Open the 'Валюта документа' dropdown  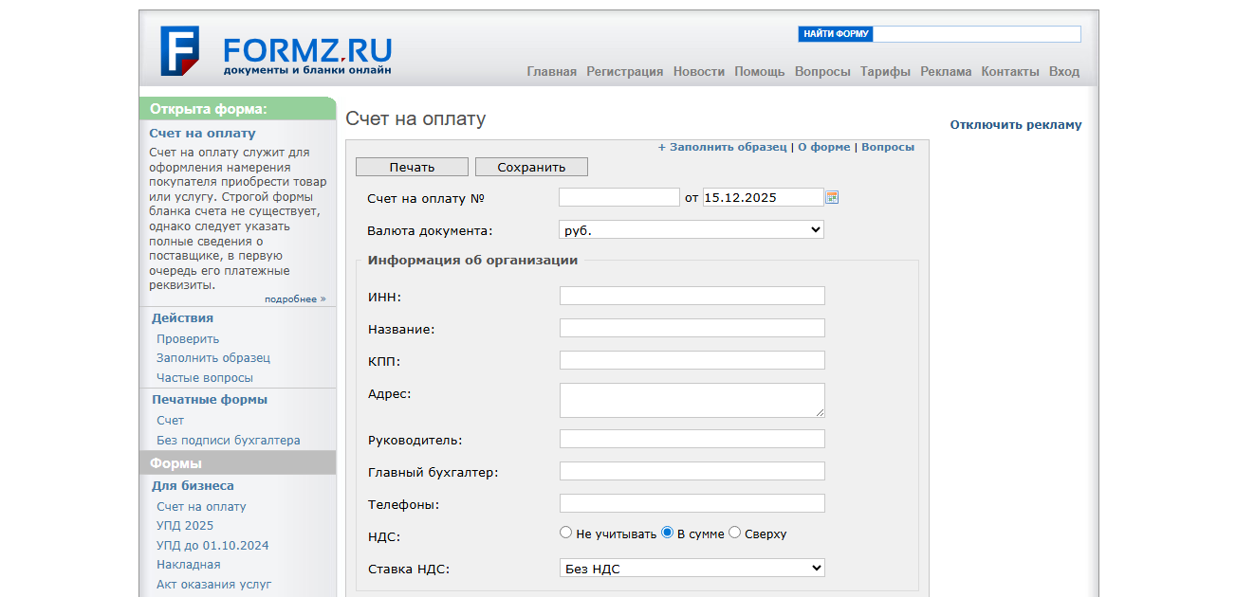(x=692, y=229)
